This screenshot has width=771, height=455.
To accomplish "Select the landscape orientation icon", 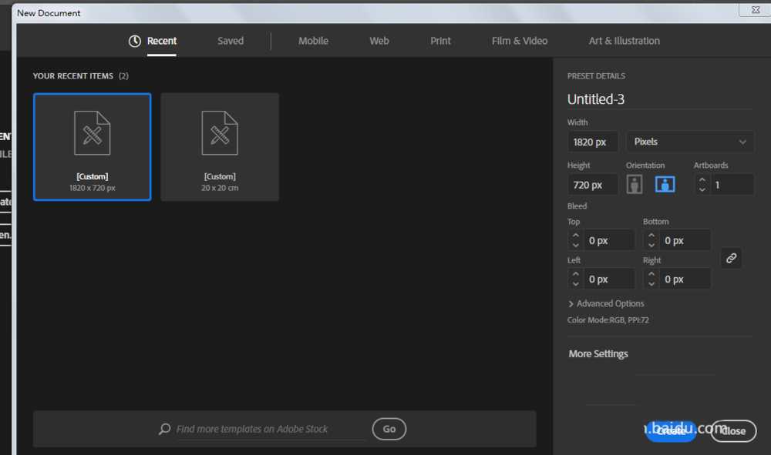I will tap(665, 185).
